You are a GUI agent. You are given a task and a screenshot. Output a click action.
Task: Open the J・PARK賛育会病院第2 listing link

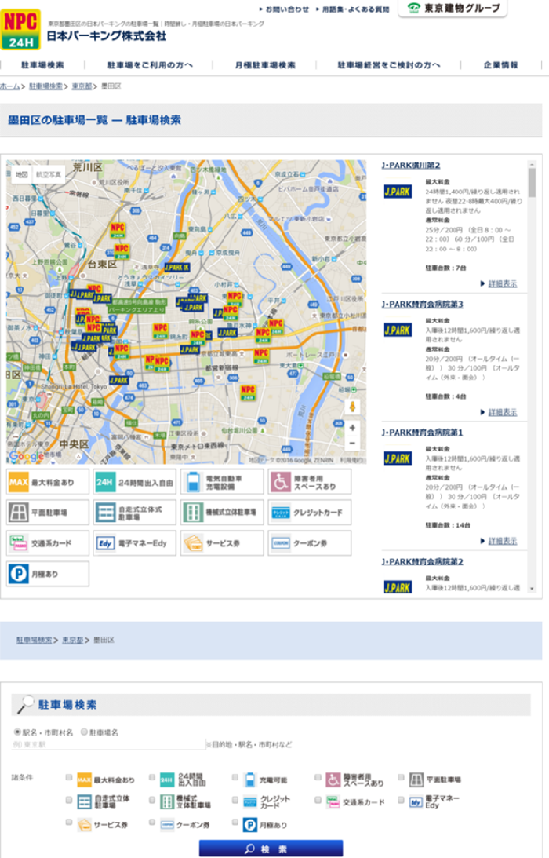pos(422,562)
